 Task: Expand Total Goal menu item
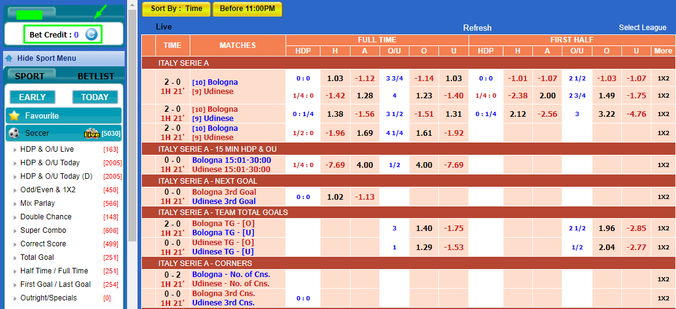tap(37, 257)
